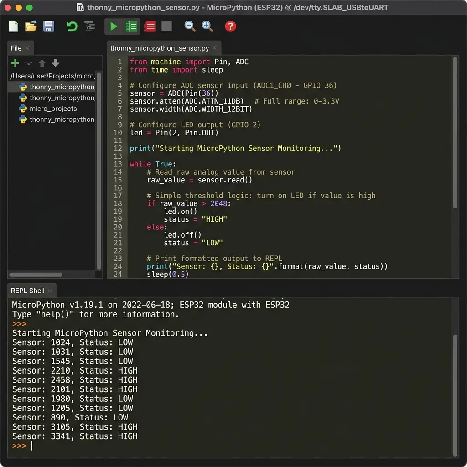The width and height of the screenshot is (467, 467).
Task: Click the 'led.on()' code line
Action: click(x=181, y=212)
